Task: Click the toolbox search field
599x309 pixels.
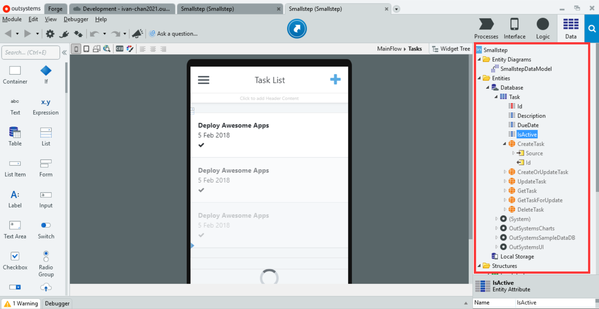Action: [31, 53]
